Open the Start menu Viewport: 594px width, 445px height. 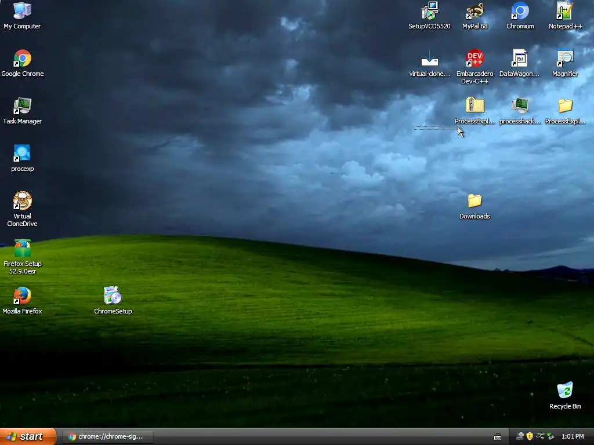(x=28, y=437)
